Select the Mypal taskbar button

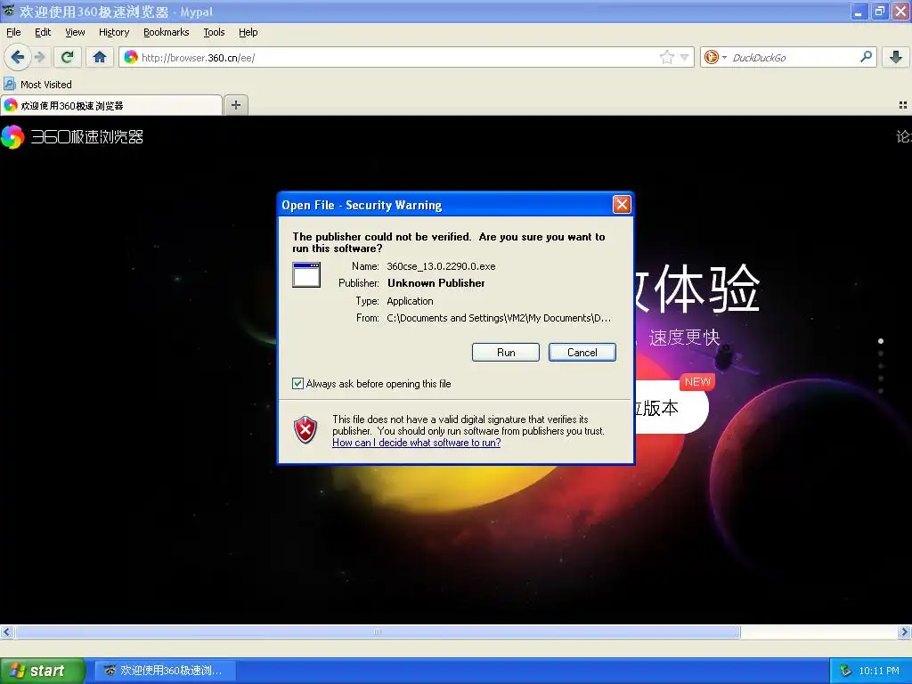[165, 671]
